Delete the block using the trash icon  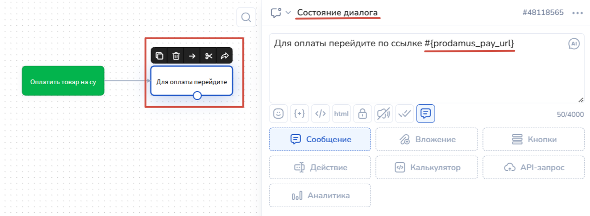pyautogui.click(x=176, y=56)
